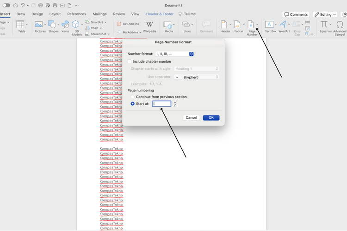Viewport: 347px width, 231px height.
Task: Open the more options ellipsis in title bar
Action: pos(76,5)
